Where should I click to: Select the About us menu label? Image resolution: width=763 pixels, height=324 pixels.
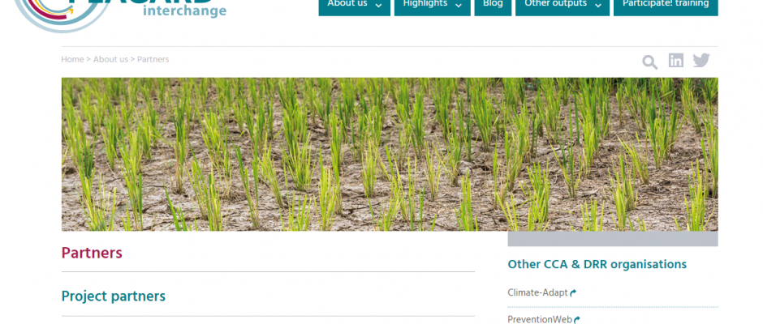click(347, 4)
